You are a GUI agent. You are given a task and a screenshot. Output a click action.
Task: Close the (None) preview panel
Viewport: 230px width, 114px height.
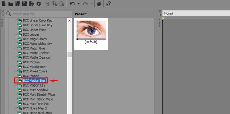coord(160,11)
